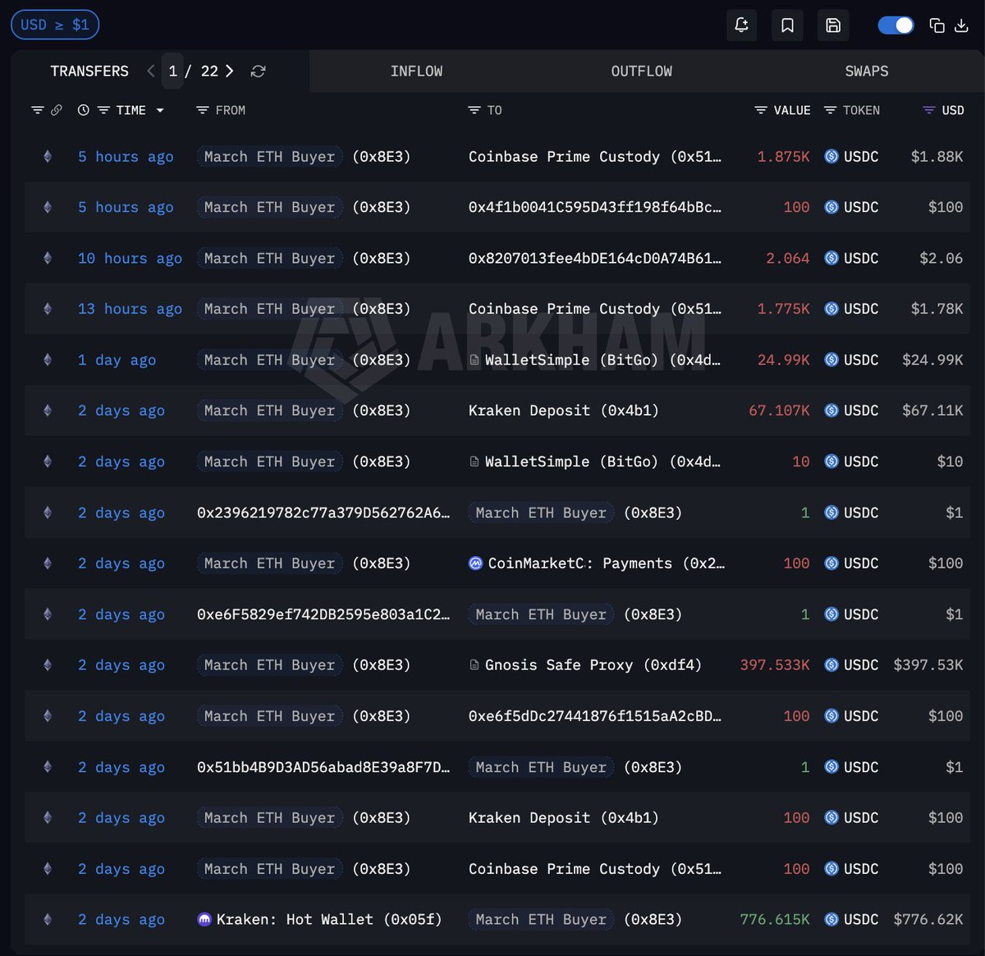Click the alert bell icon
Image resolution: width=985 pixels, height=956 pixels.
pyautogui.click(x=741, y=25)
